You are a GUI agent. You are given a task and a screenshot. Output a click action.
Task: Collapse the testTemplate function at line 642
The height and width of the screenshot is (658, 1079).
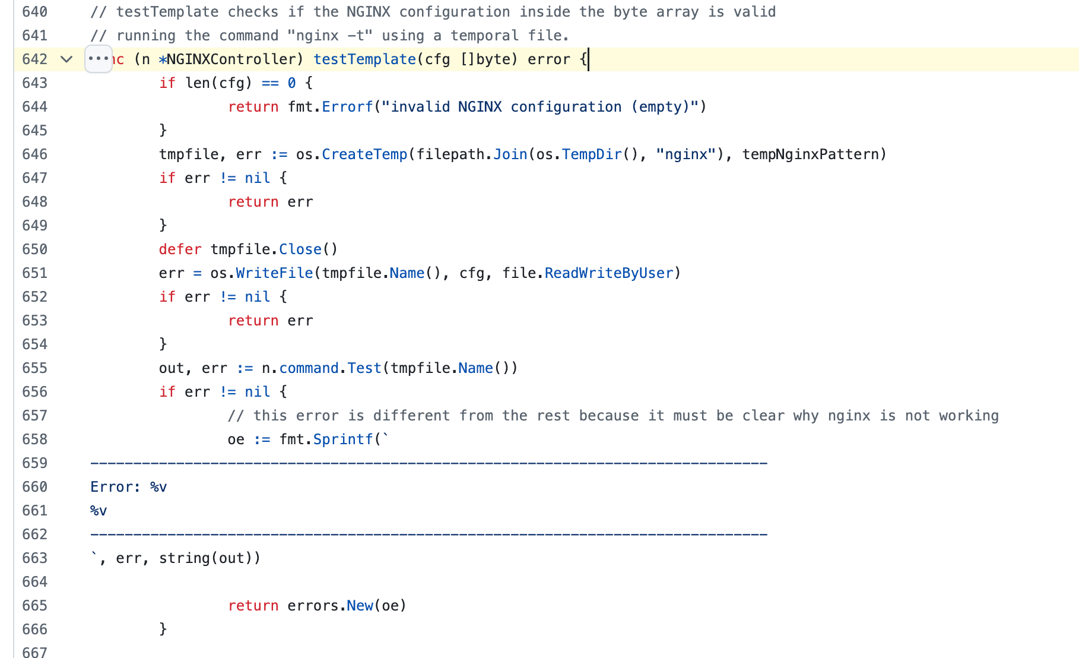tap(66, 59)
